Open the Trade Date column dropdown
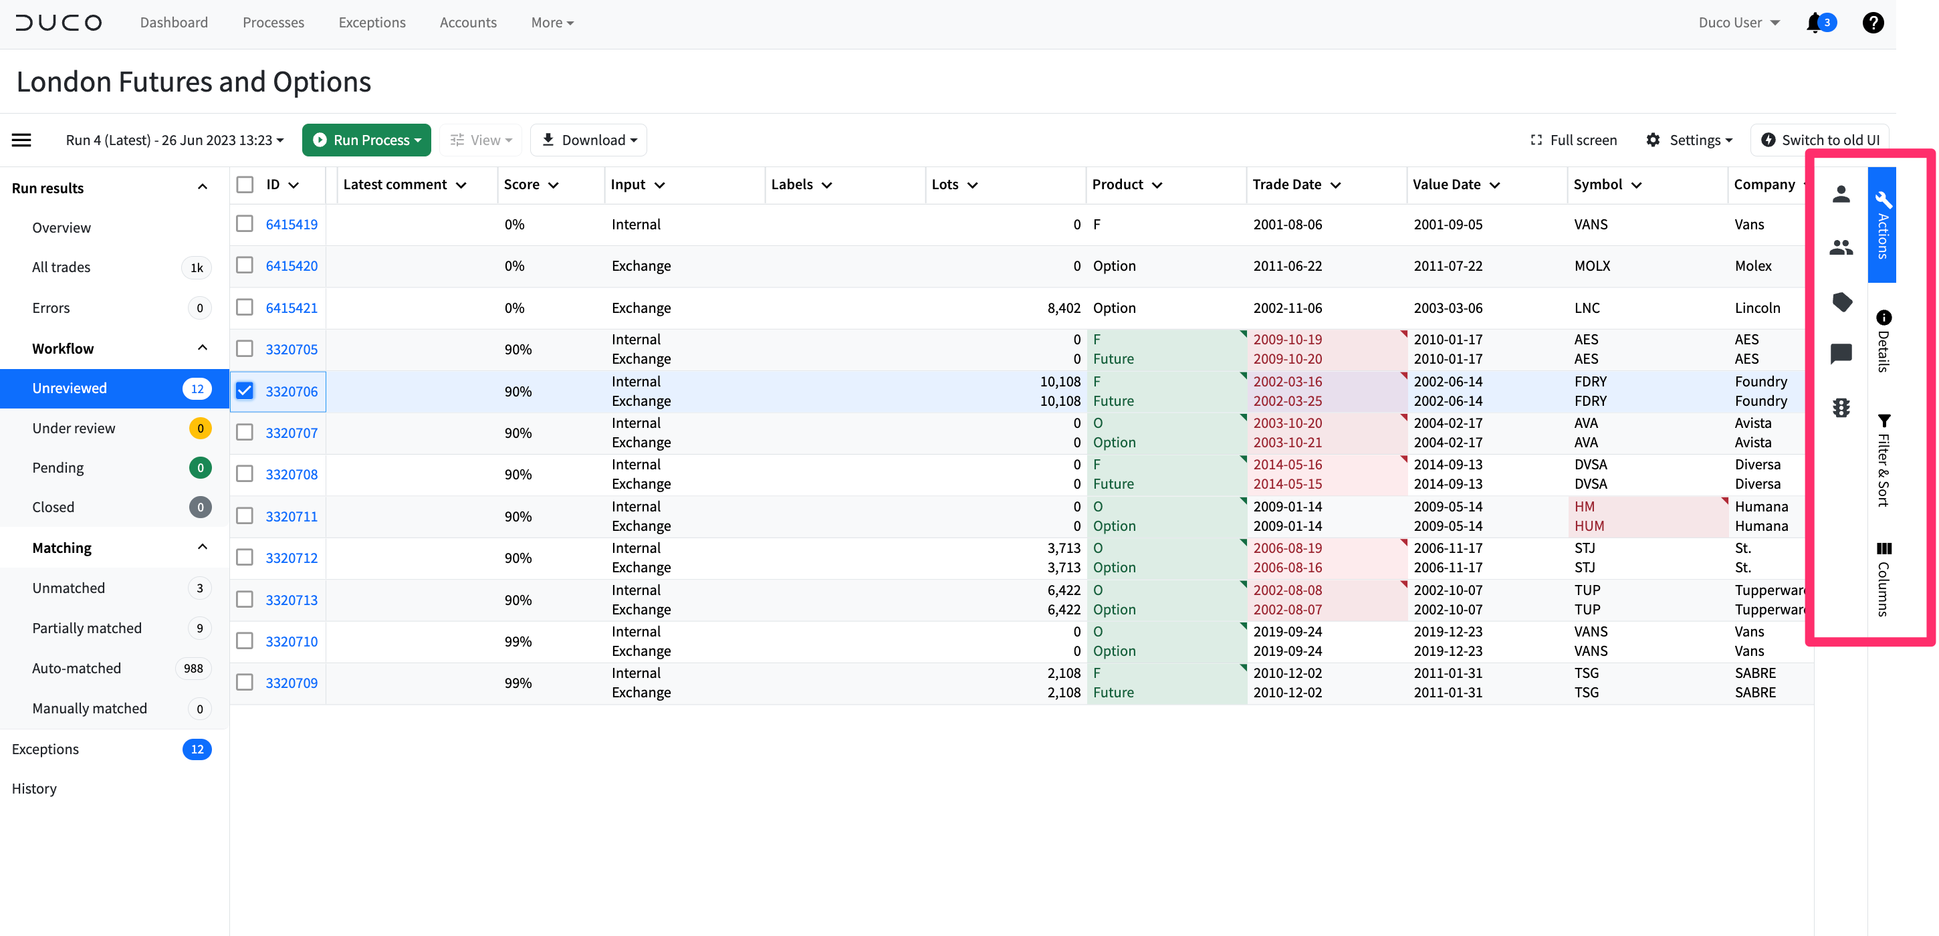The height and width of the screenshot is (936, 1939). pyautogui.click(x=1336, y=185)
